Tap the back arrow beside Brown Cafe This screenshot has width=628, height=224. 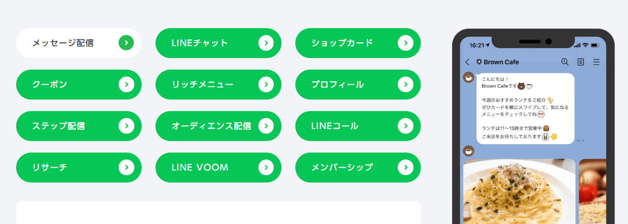[467, 62]
